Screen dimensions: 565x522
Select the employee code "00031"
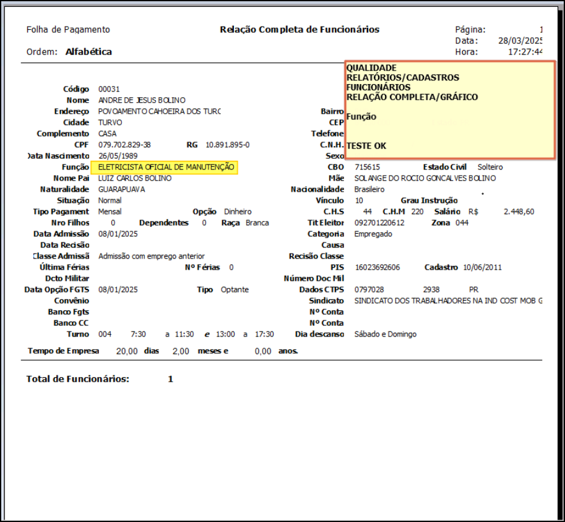pyautogui.click(x=109, y=89)
